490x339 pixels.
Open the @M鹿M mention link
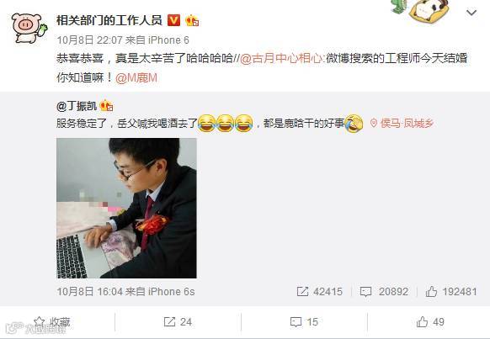pos(136,77)
